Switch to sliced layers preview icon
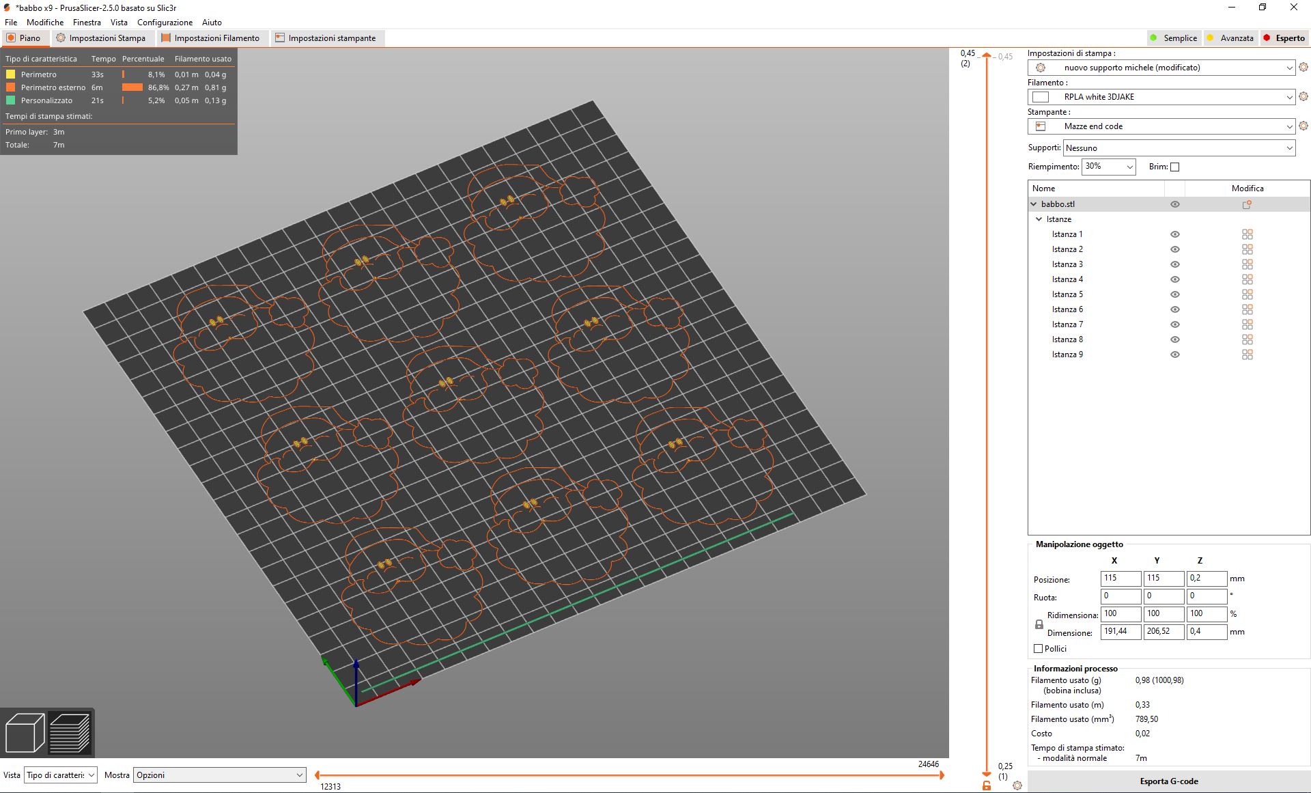The image size is (1311, 793). point(69,732)
